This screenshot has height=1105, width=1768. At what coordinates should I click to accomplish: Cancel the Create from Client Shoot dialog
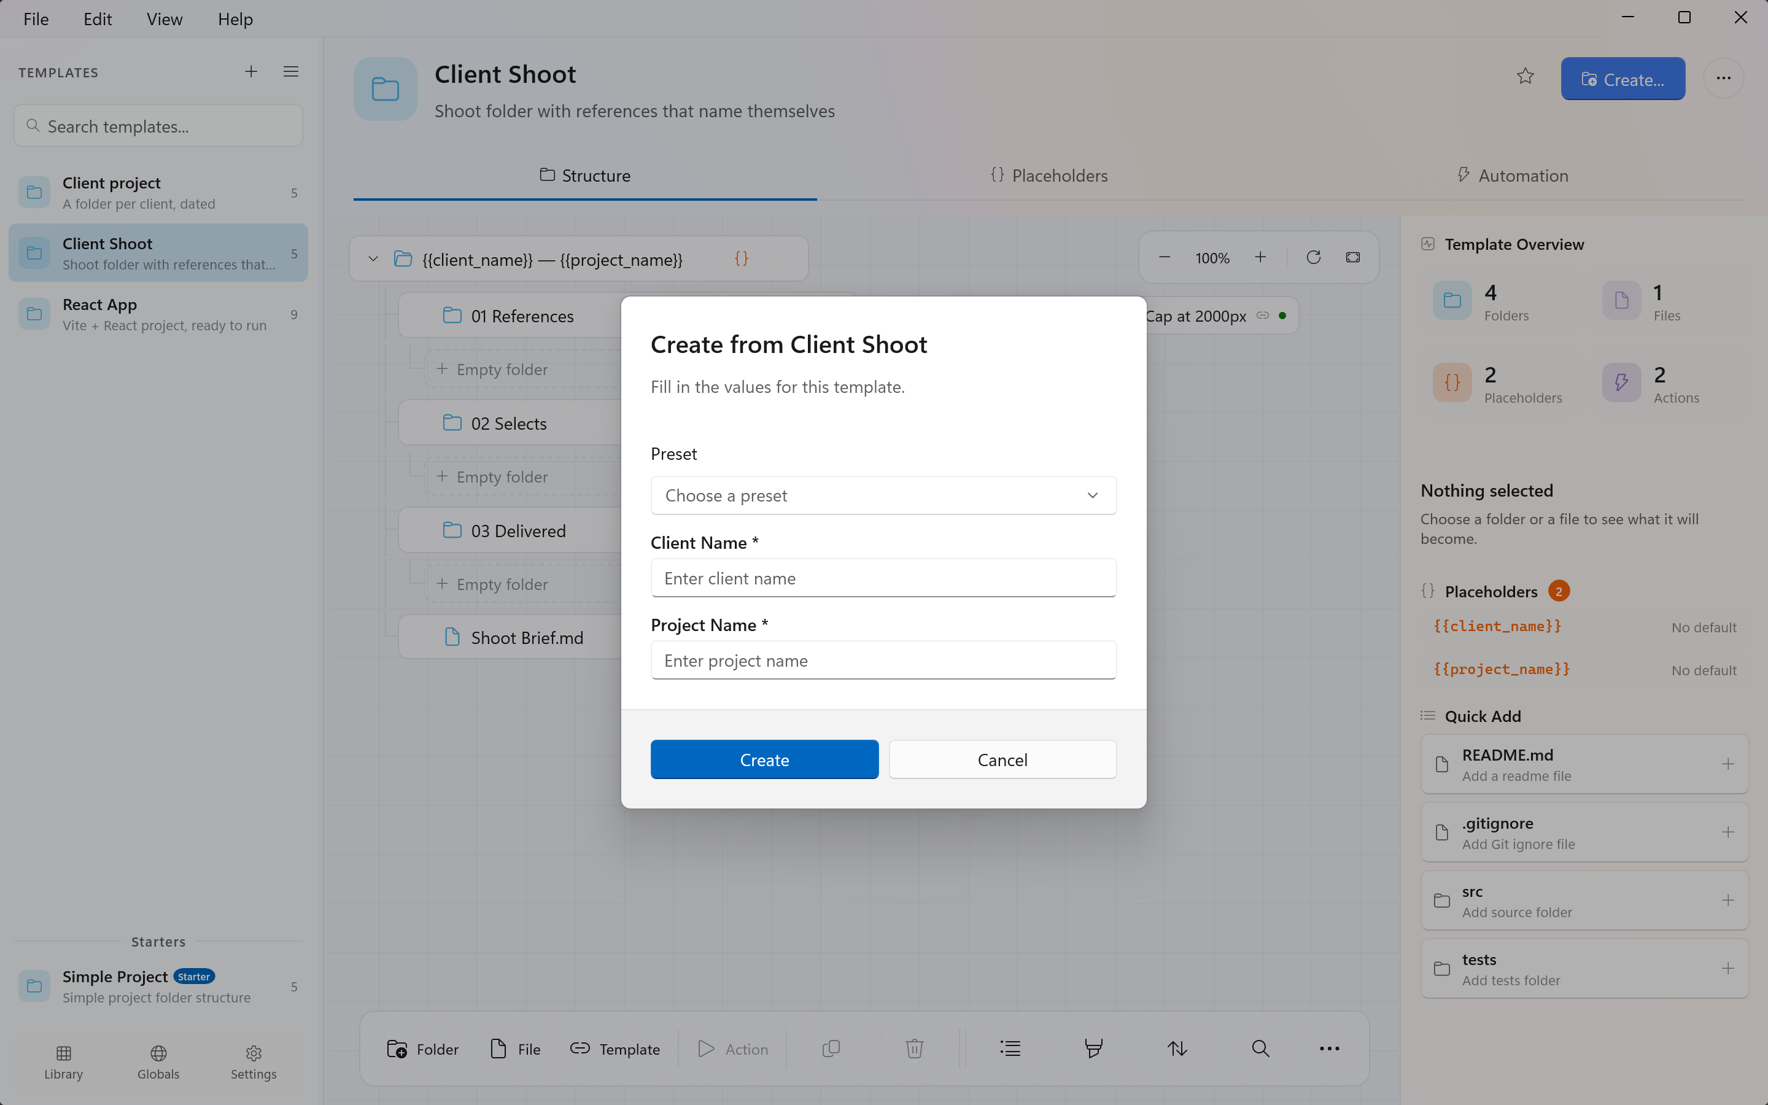coord(1002,759)
